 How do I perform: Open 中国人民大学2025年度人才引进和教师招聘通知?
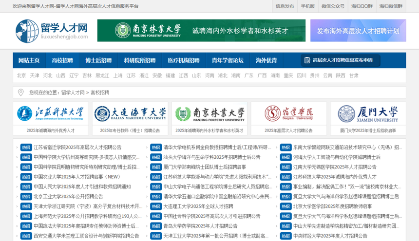tap(82, 187)
